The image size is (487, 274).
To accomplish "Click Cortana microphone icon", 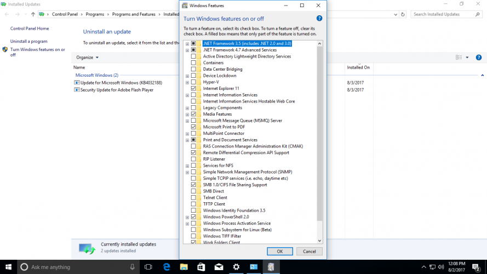I will 133,267.
